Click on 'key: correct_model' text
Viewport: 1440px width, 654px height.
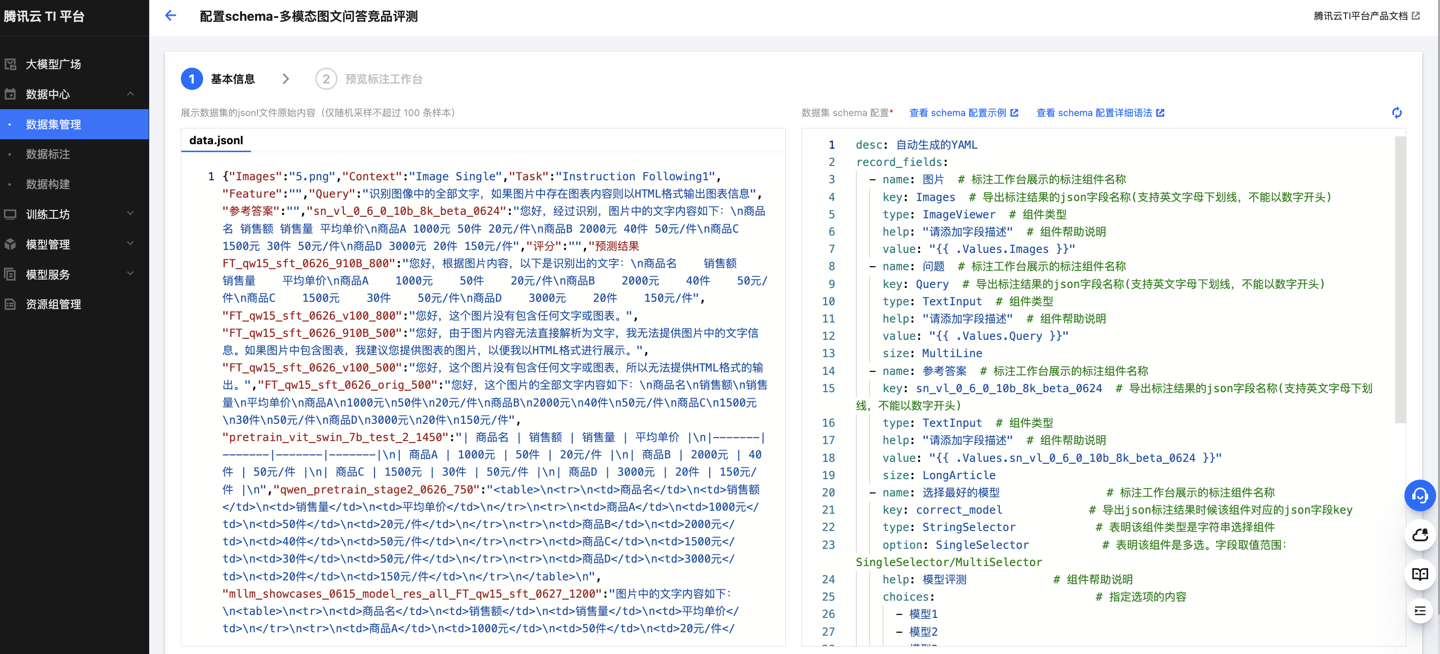coord(942,510)
